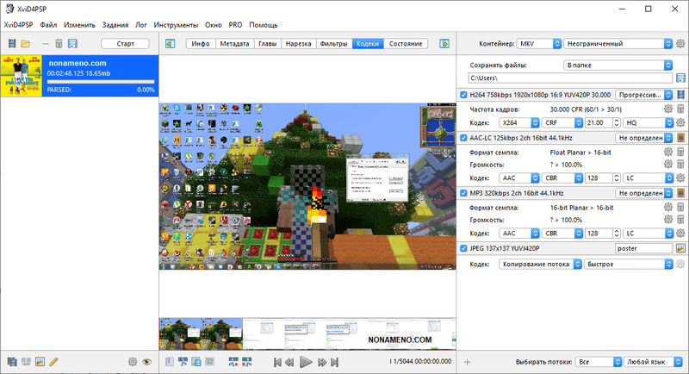The image size is (689, 374).
Task: Click the calculator icon in frame rate row
Action: [680, 109]
